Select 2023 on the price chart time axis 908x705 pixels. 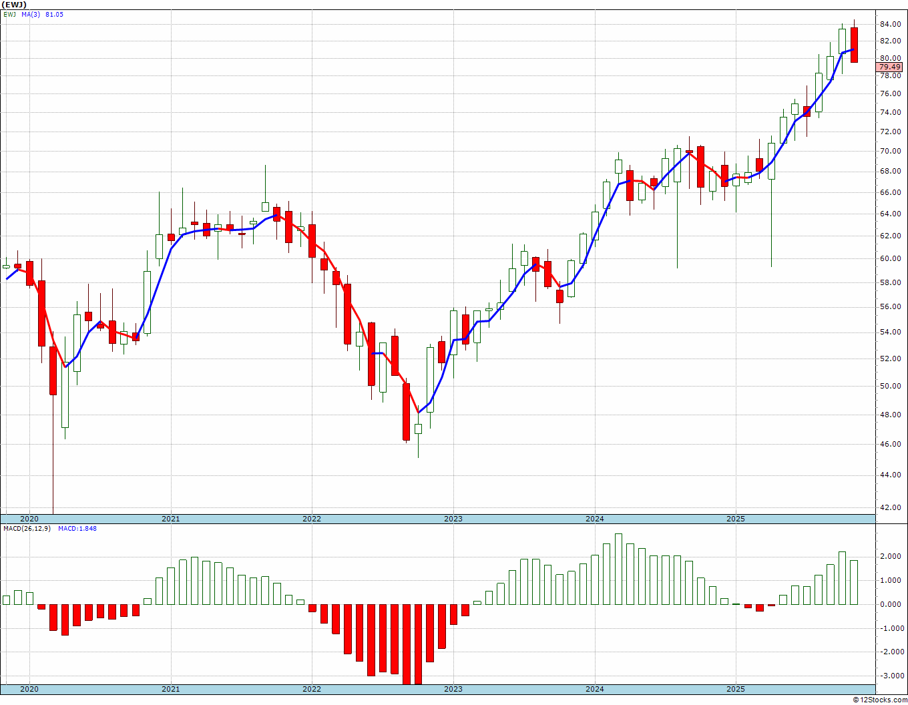(453, 519)
